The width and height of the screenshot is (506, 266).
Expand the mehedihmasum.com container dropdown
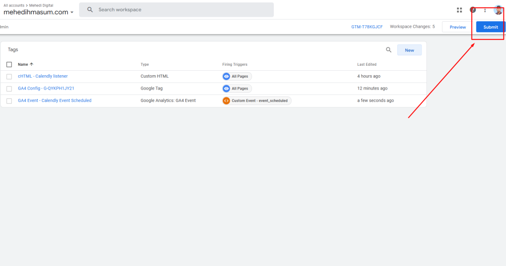pyautogui.click(x=72, y=12)
